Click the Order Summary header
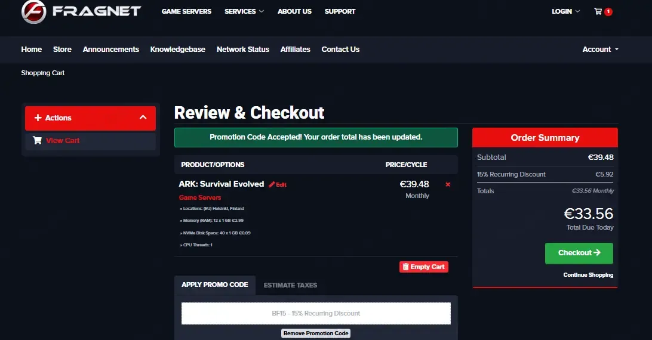 (545, 138)
